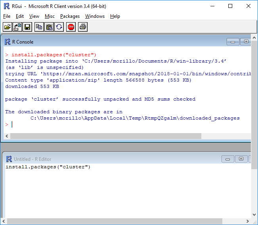Click the main window vertical scrollbar thumb

point(254,105)
